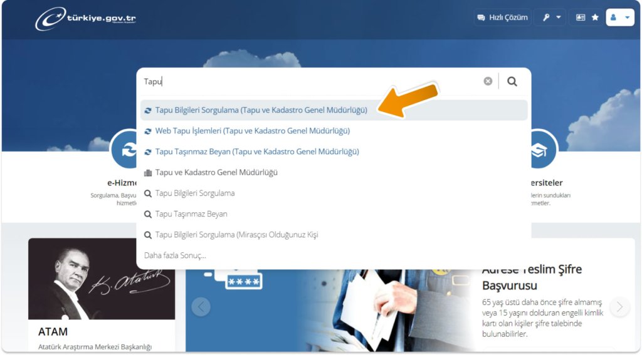Open Adrese Teslim Şifre Başvurusu banner title

coord(532,278)
